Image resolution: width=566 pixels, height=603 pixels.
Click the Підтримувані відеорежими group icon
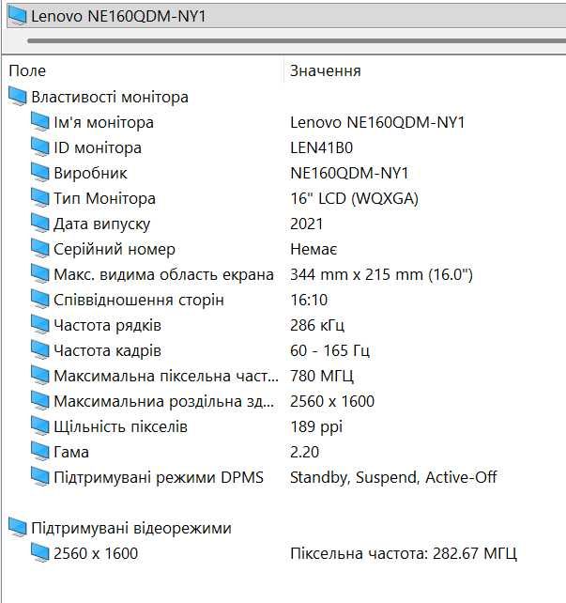17,527
